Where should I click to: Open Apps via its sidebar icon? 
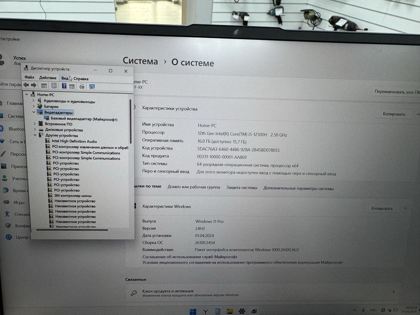point(4,166)
